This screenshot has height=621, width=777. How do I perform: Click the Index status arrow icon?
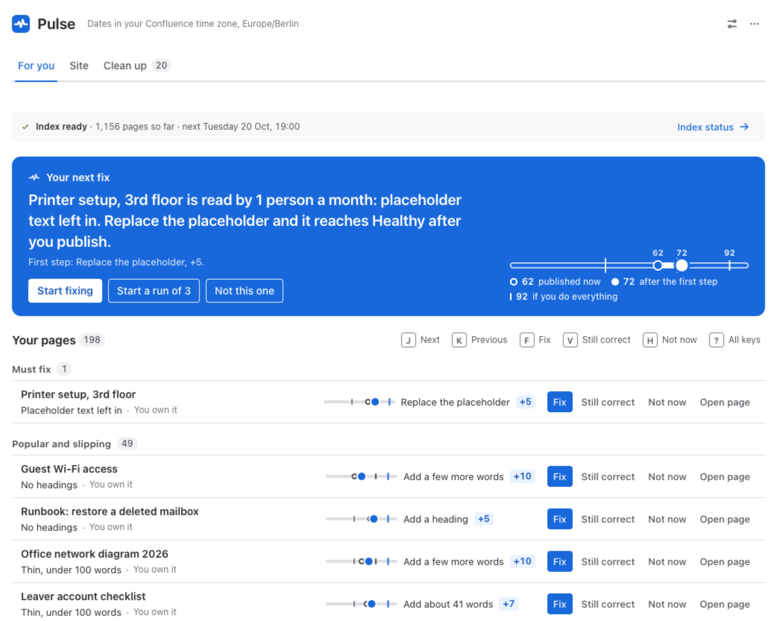tap(745, 127)
